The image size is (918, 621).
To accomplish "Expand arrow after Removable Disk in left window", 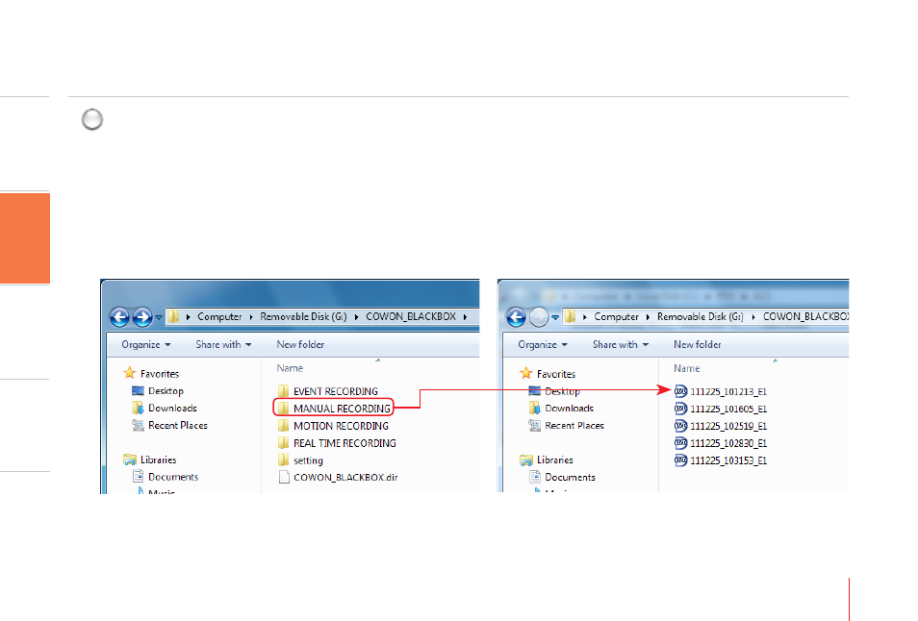I will click(x=356, y=317).
